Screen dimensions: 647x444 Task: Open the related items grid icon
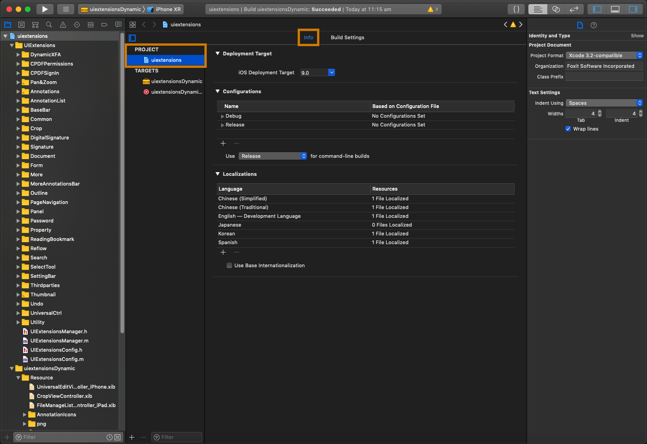click(132, 24)
